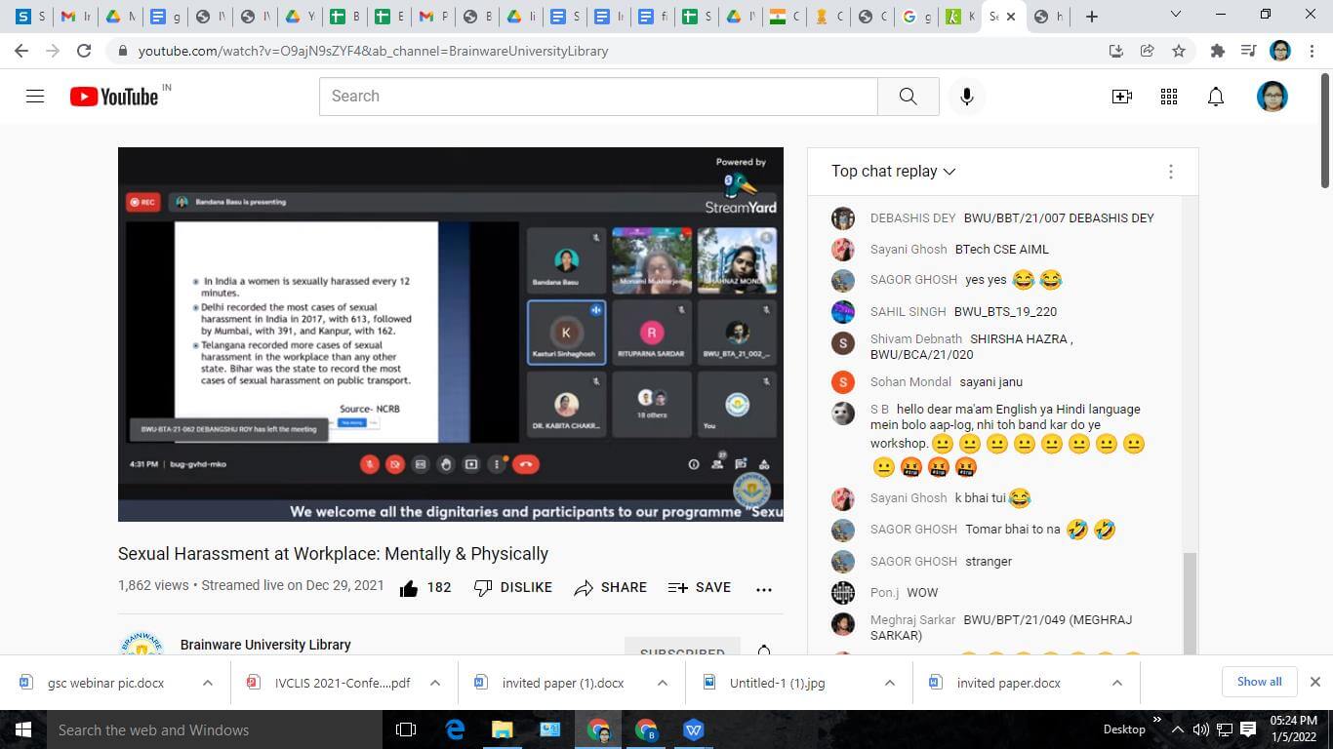Open the Create video camera icon
Screen dimensions: 1333x749
1121,97
